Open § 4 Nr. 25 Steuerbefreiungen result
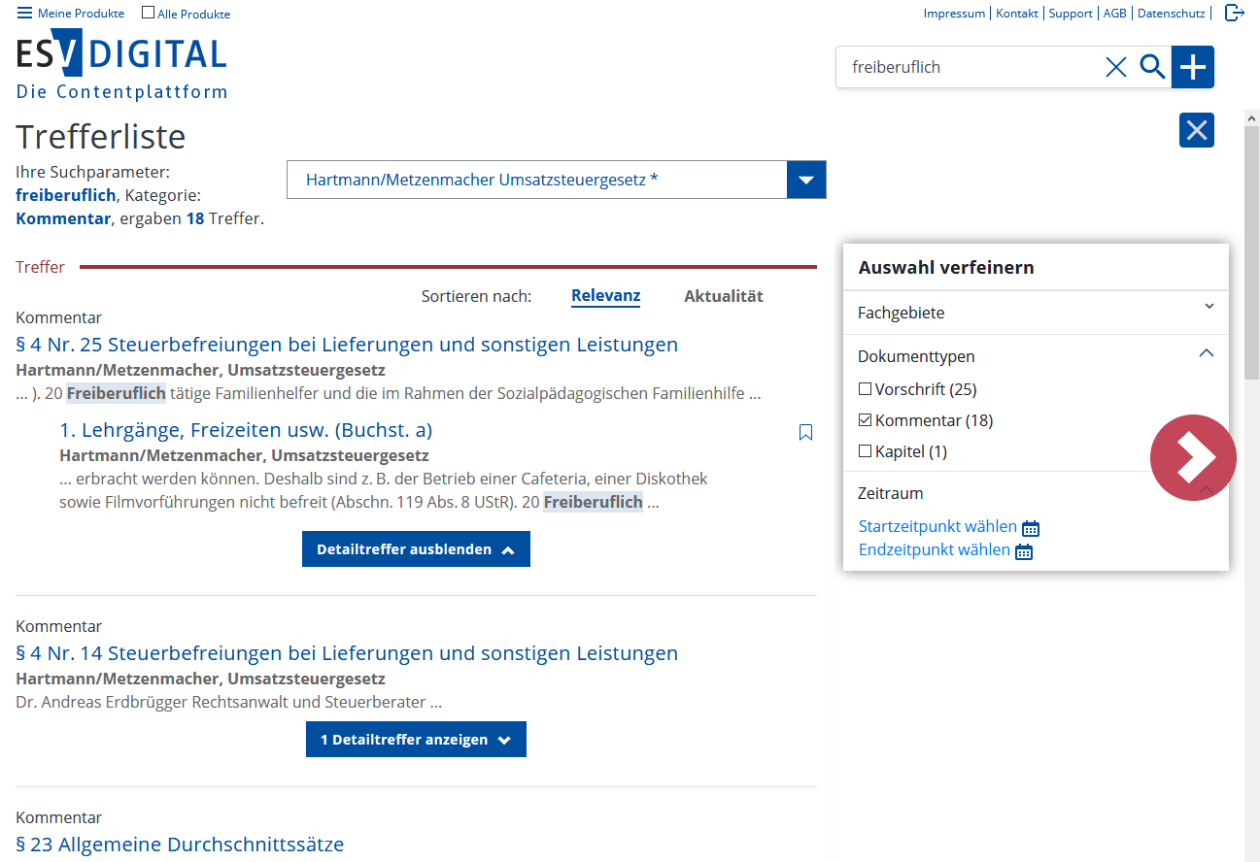1260x862 pixels. [347, 345]
